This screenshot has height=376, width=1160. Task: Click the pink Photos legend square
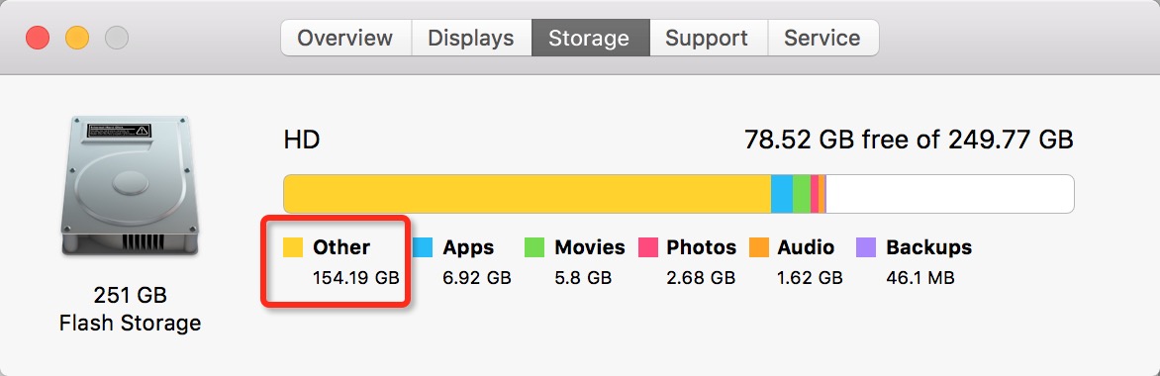click(x=648, y=247)
